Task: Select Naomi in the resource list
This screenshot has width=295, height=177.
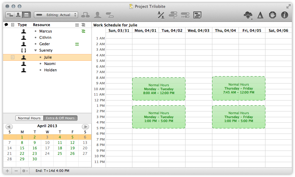Action: (50, 64)
